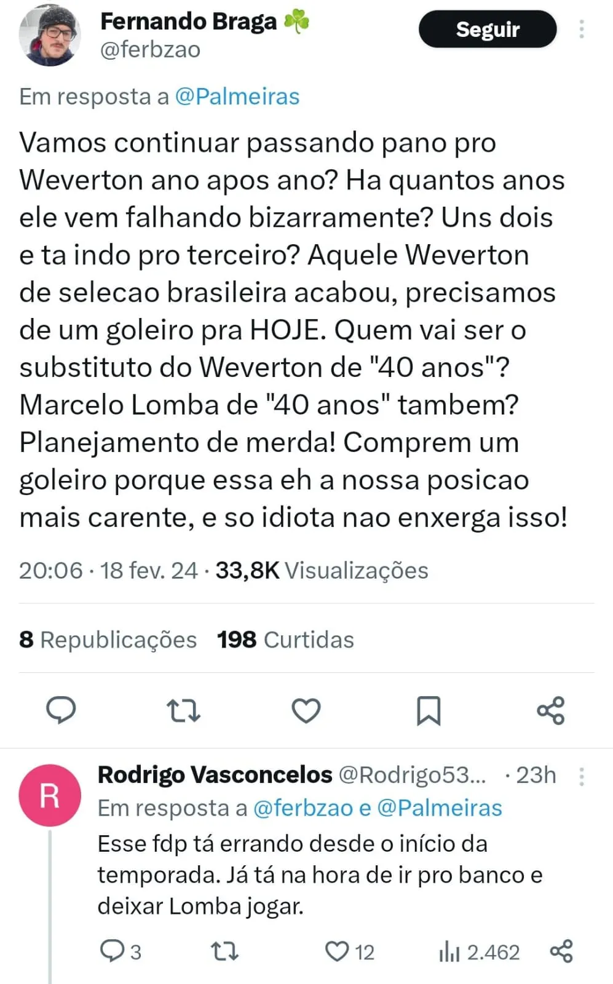Like the main tweet with heart icon

(306, 710)
